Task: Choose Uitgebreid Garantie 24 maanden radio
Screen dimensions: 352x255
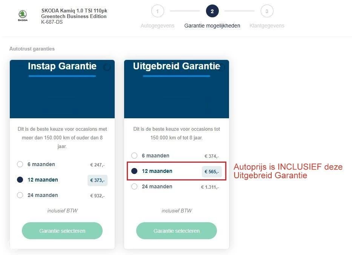Action: 134,186
